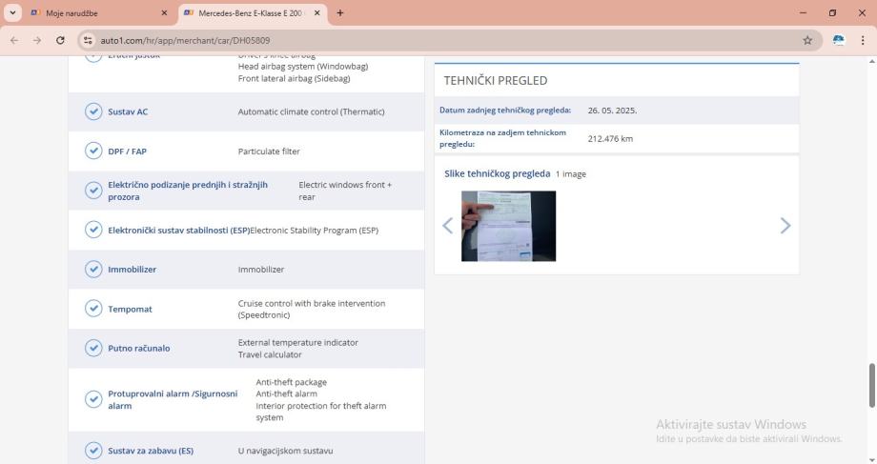
Task: Click the ESP row check icon
Action: coord(93,230)
